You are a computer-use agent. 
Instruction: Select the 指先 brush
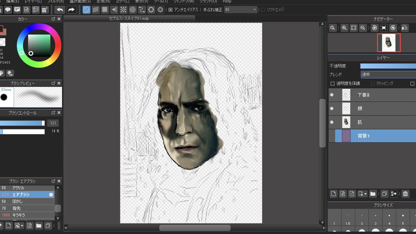27,208
